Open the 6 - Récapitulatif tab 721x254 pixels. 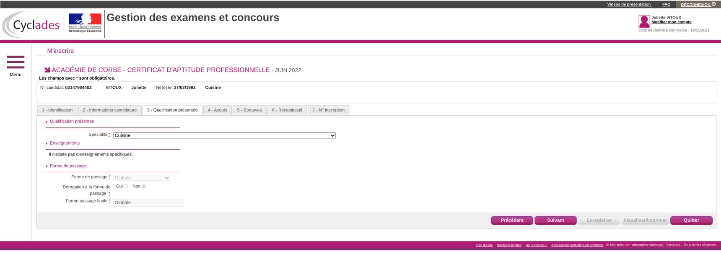[x=287, y=110]
